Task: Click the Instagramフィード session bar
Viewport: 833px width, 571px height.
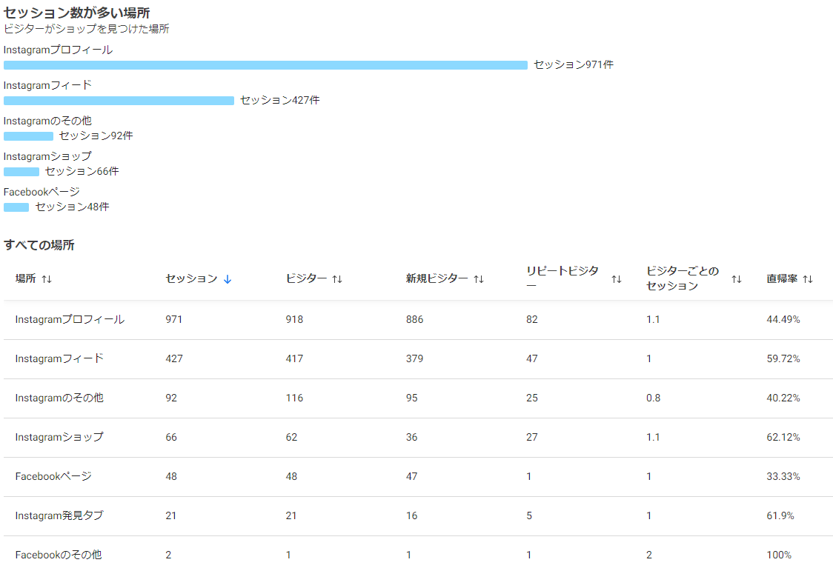Action: [x=119, y=101]
